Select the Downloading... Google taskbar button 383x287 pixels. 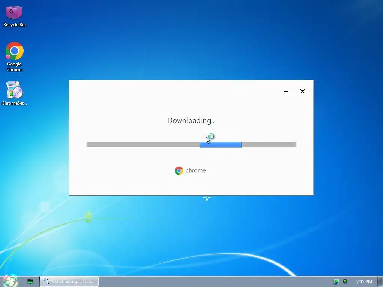coord(69,281)
